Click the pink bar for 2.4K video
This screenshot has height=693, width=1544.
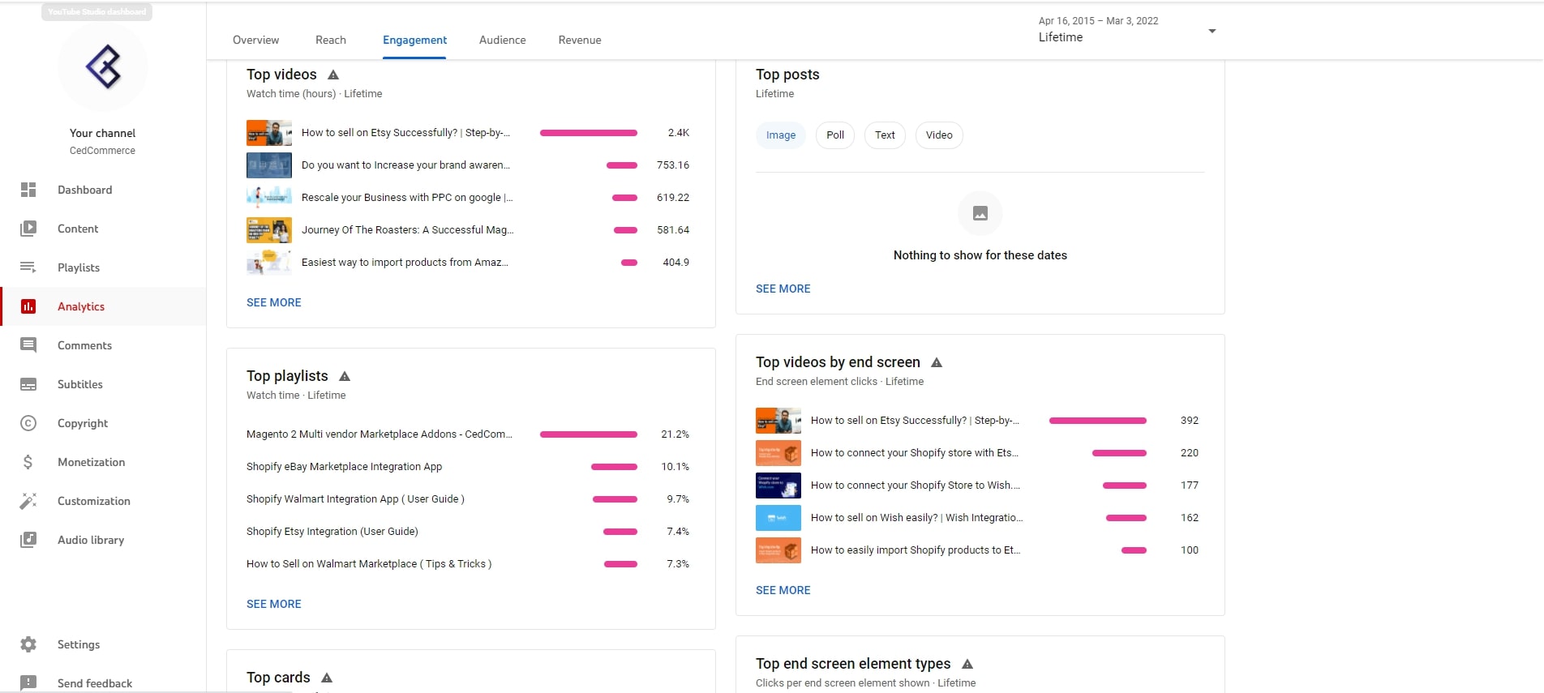point(589,133)
